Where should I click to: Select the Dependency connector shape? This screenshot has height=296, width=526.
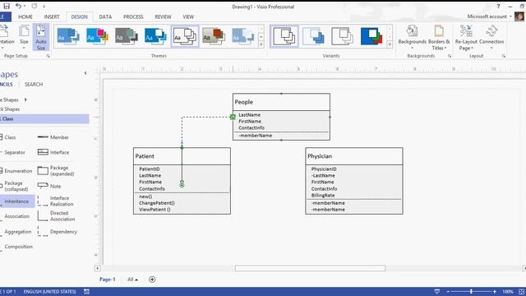click(58, 232)
